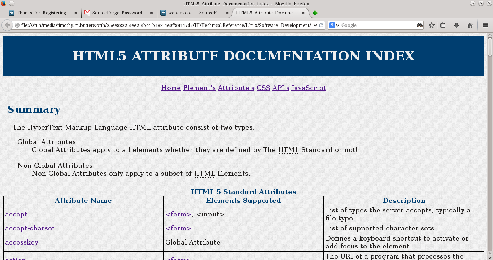Switch to the SourceForge Password tab
This screenshot has width=493, height=260.
(x=119, y=13)
